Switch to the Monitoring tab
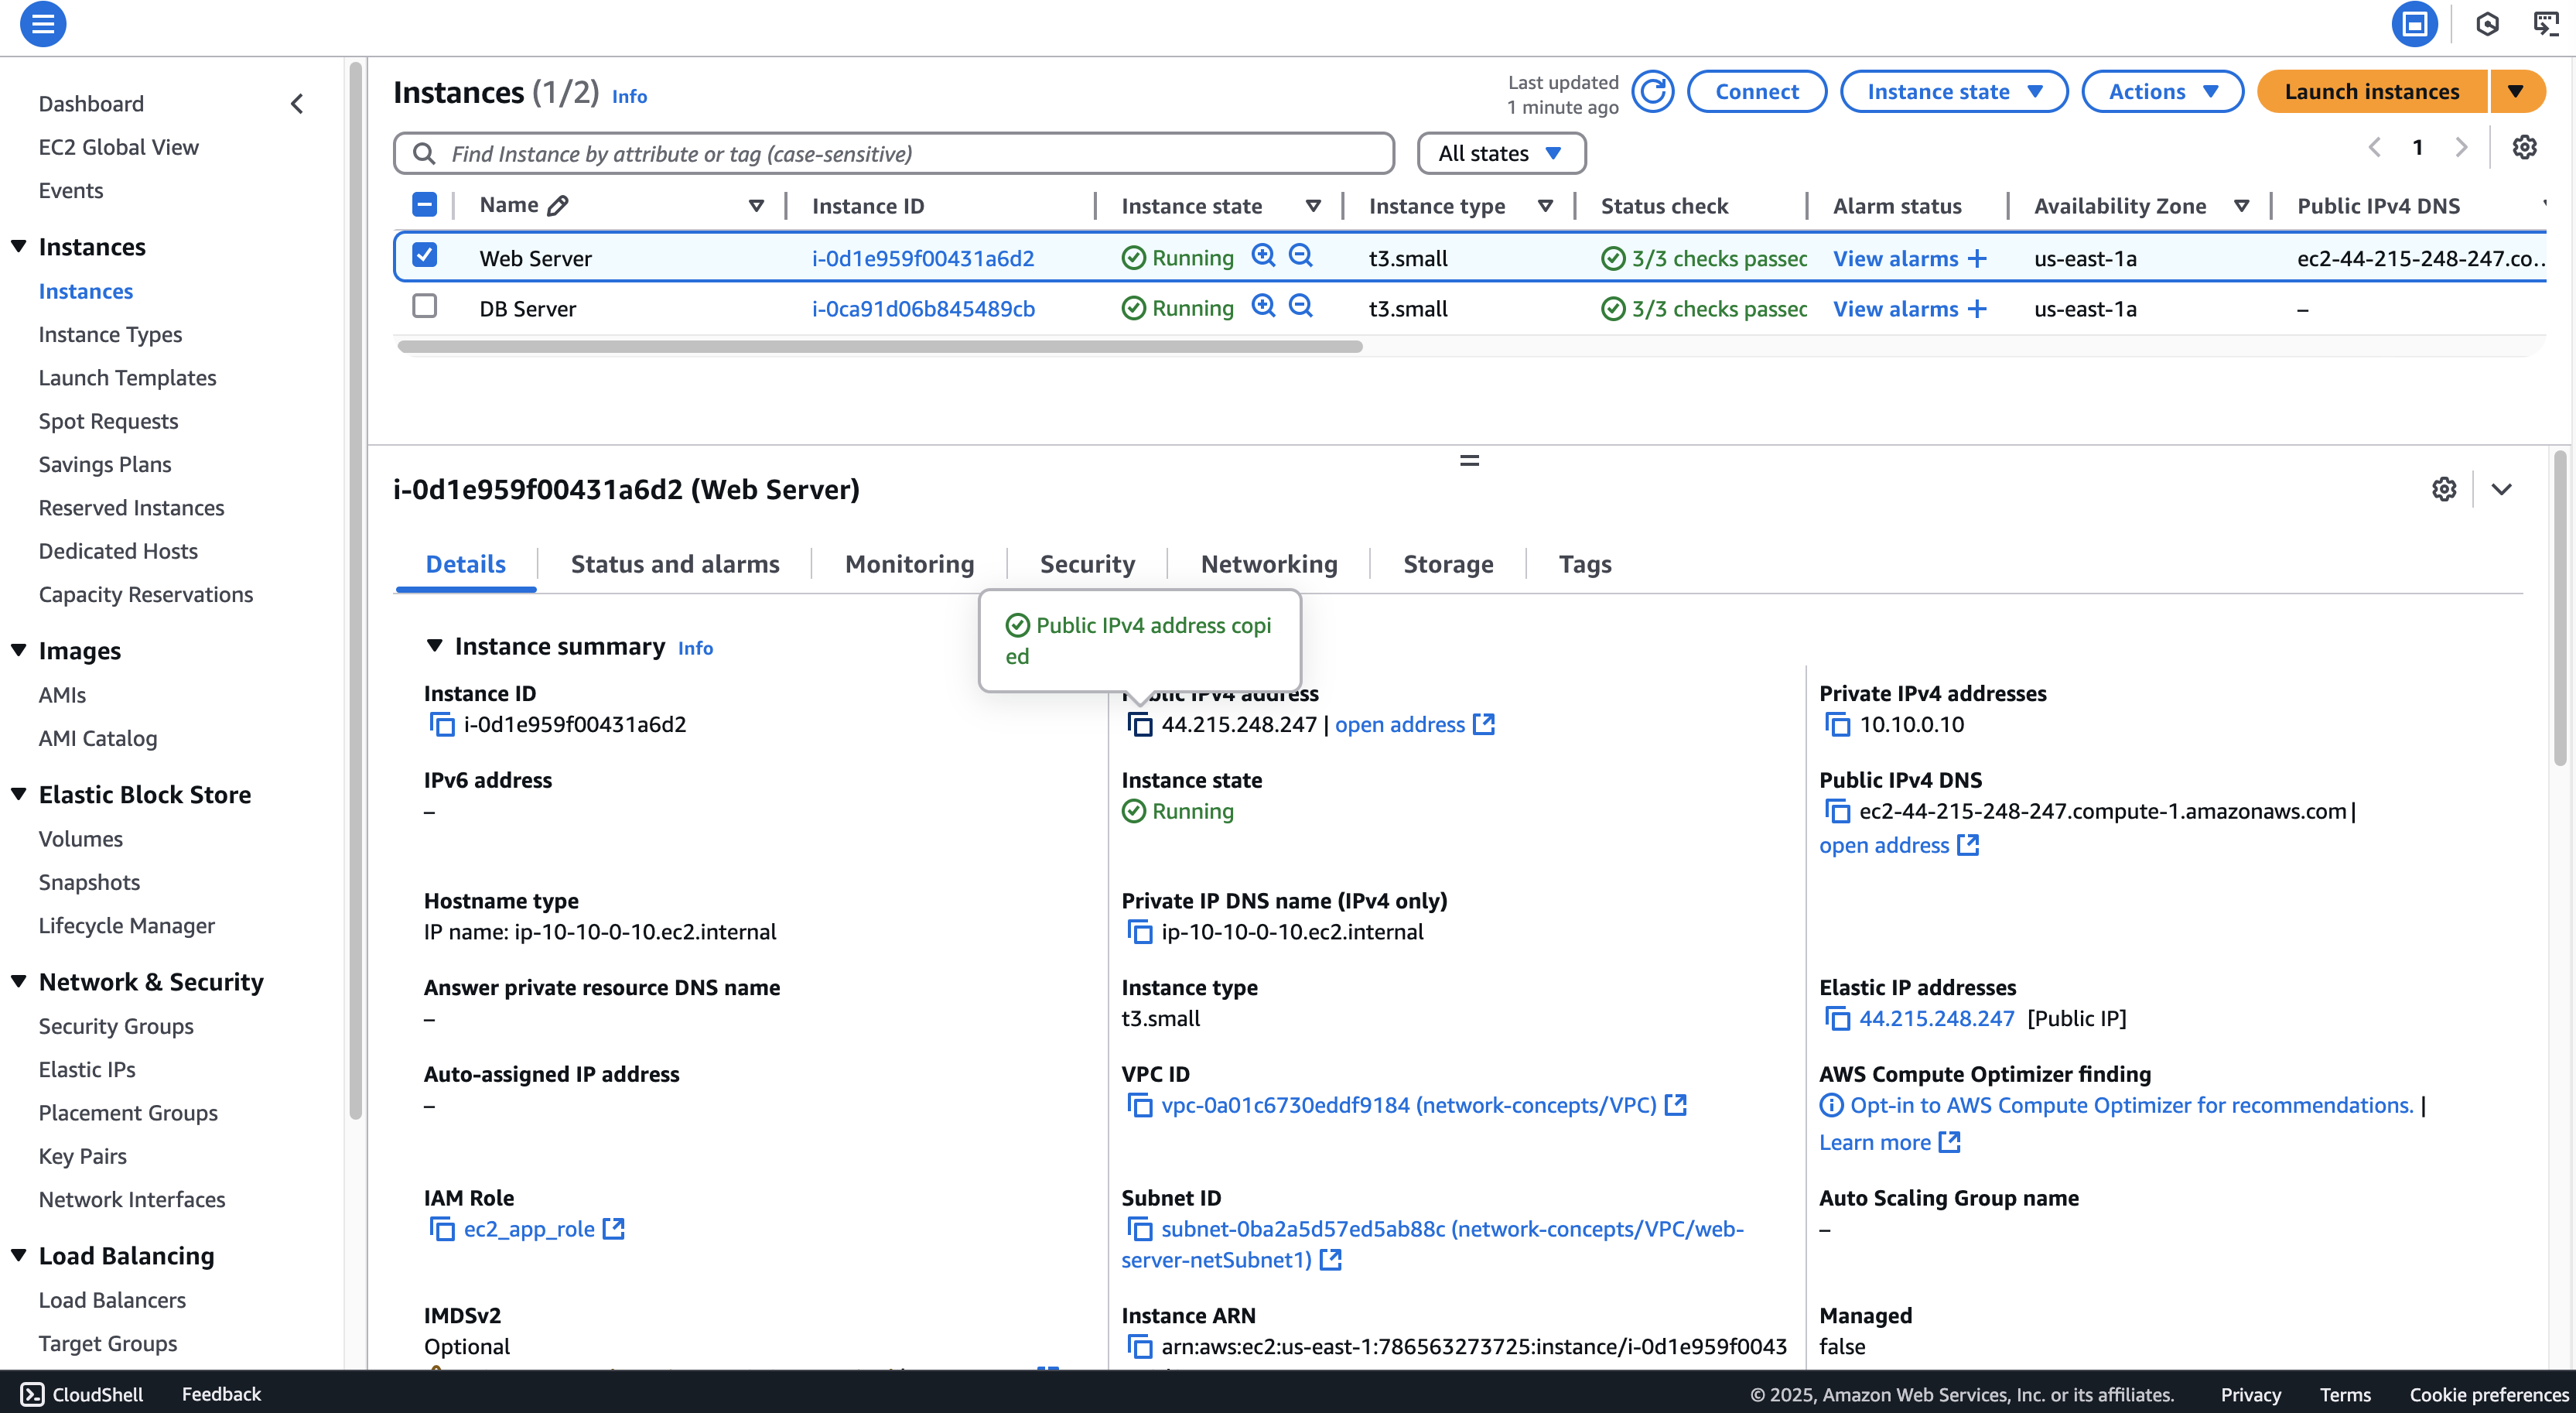 point(909,564)
